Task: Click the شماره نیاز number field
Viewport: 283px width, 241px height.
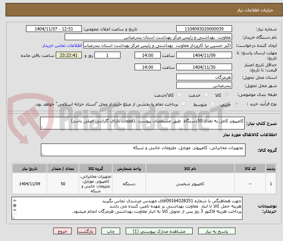Action: pos(204,29)
